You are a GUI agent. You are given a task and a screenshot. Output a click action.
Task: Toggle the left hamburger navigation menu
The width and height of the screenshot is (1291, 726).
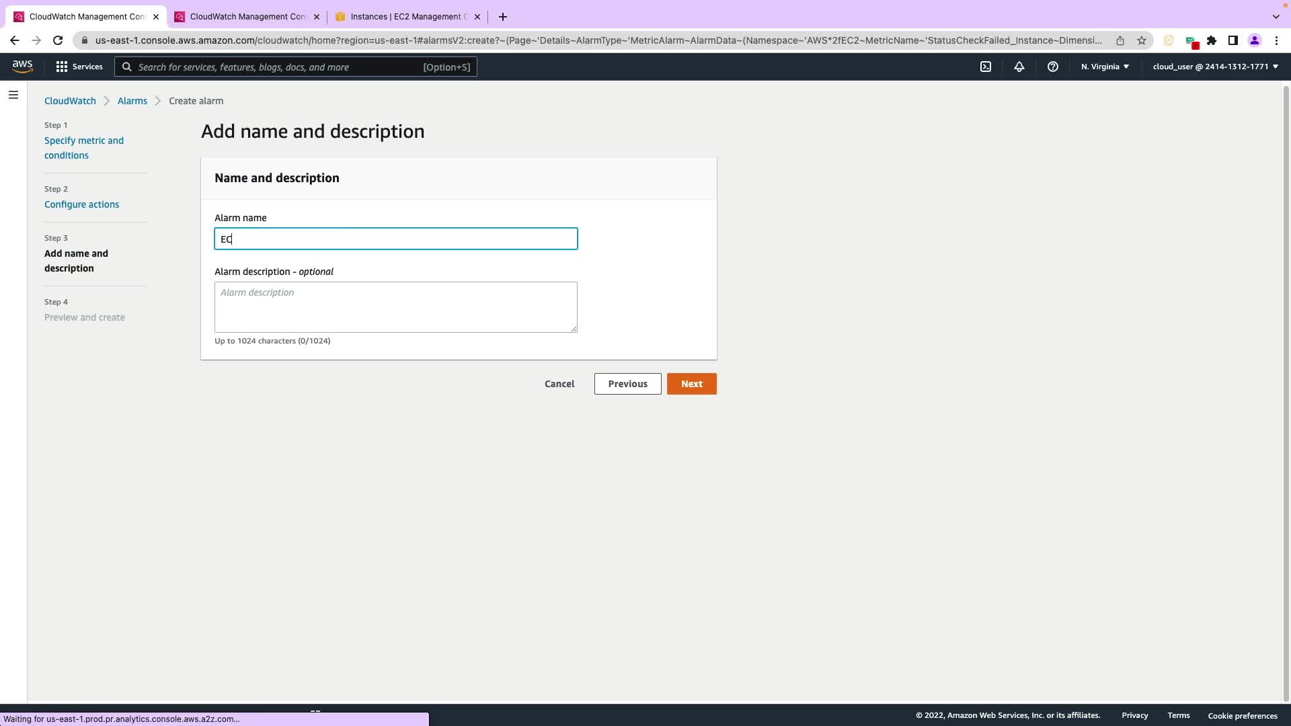13,95
